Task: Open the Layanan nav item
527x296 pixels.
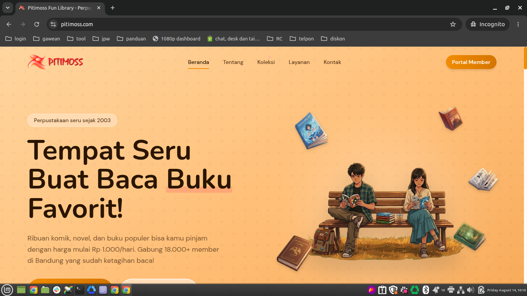Action: 299,62
